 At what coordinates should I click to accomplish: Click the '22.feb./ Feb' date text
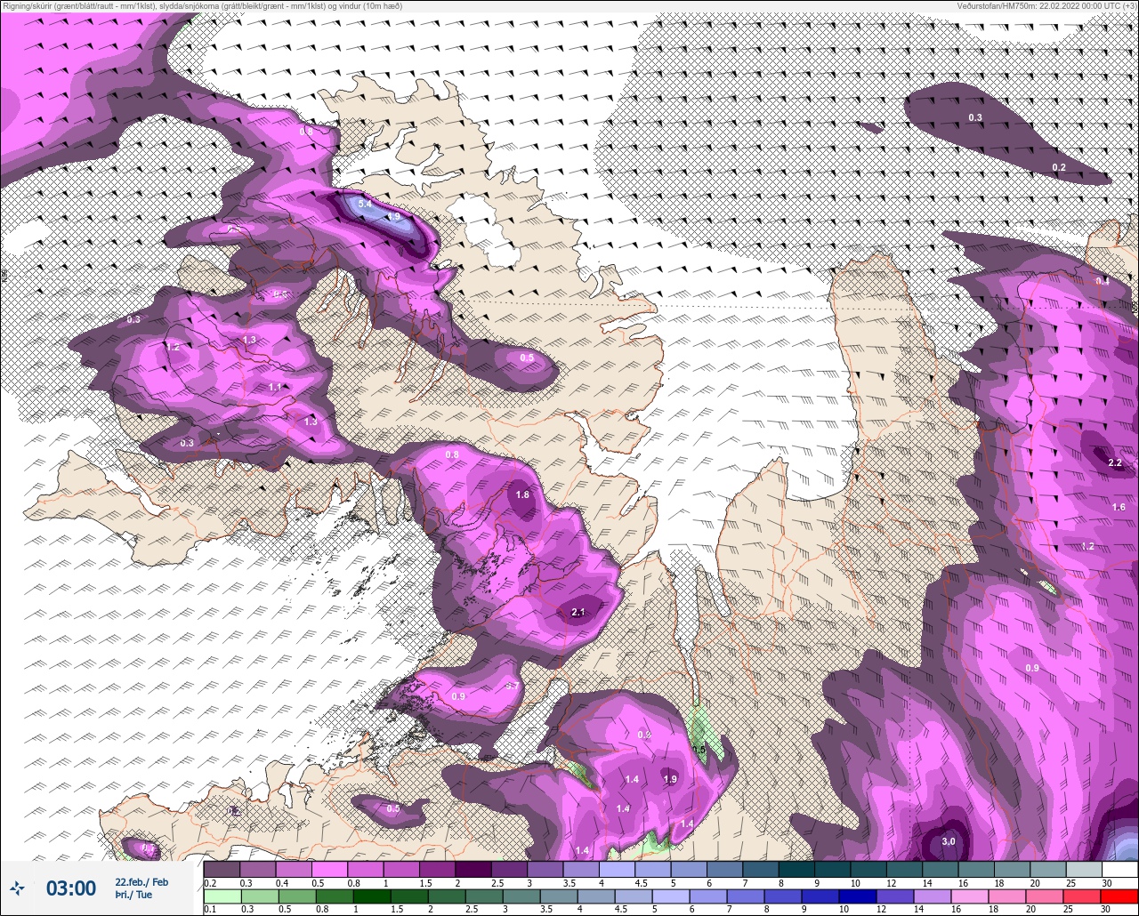(x=141, y=881)
